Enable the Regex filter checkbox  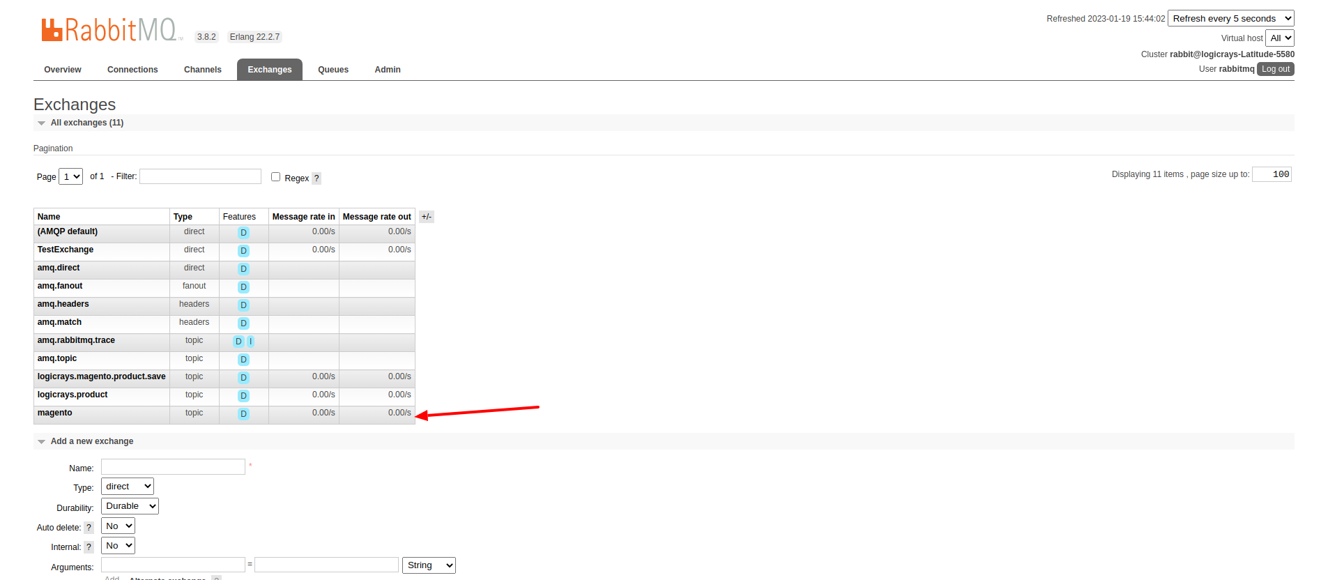pyautogui.click(x=276, y=177)
